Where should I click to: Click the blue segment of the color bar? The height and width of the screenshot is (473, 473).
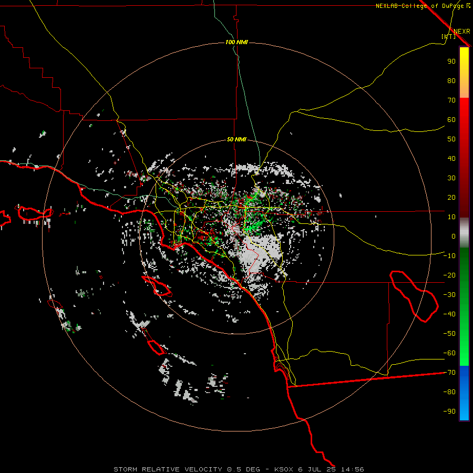pyautogui.click(x=464, y=392)
